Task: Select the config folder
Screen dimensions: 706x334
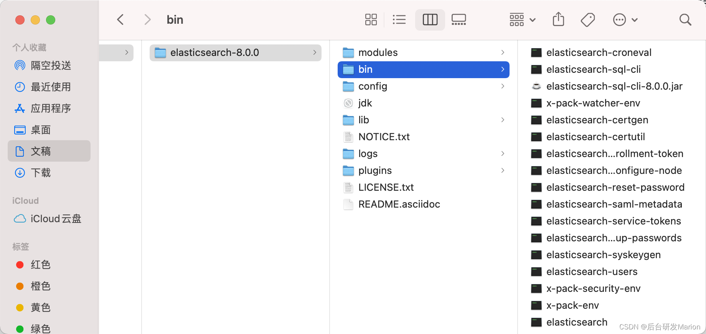Action: pos(424,86)
